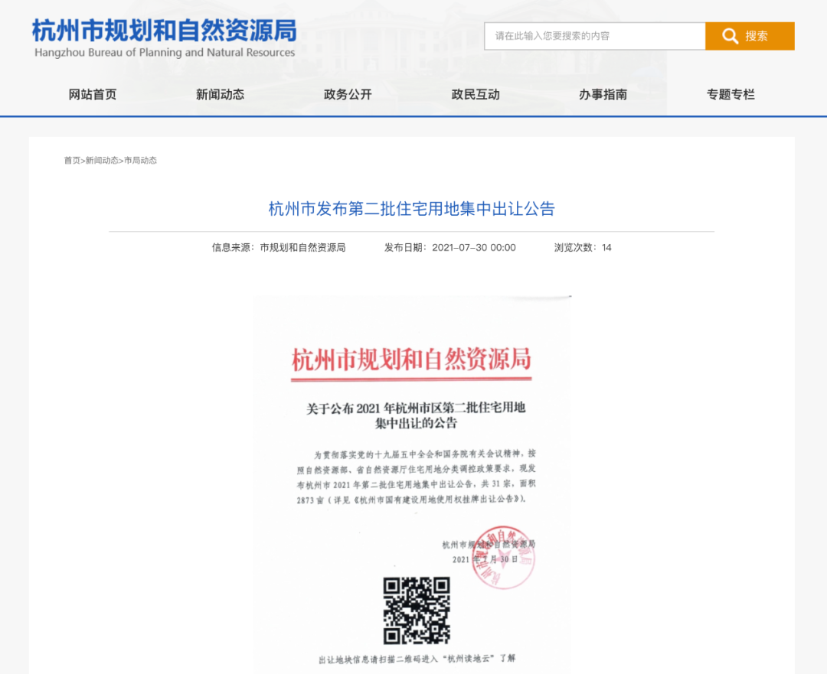Open the 网站首页 navigation item
This screenshot has width=827, height=674.
point(93,95)
